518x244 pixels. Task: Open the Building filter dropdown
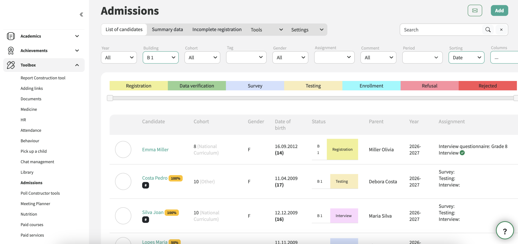pyautogui.click(x=161, y=57)
